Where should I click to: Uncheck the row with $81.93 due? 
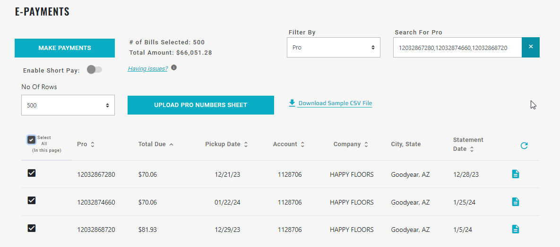(x=32, y=228)
